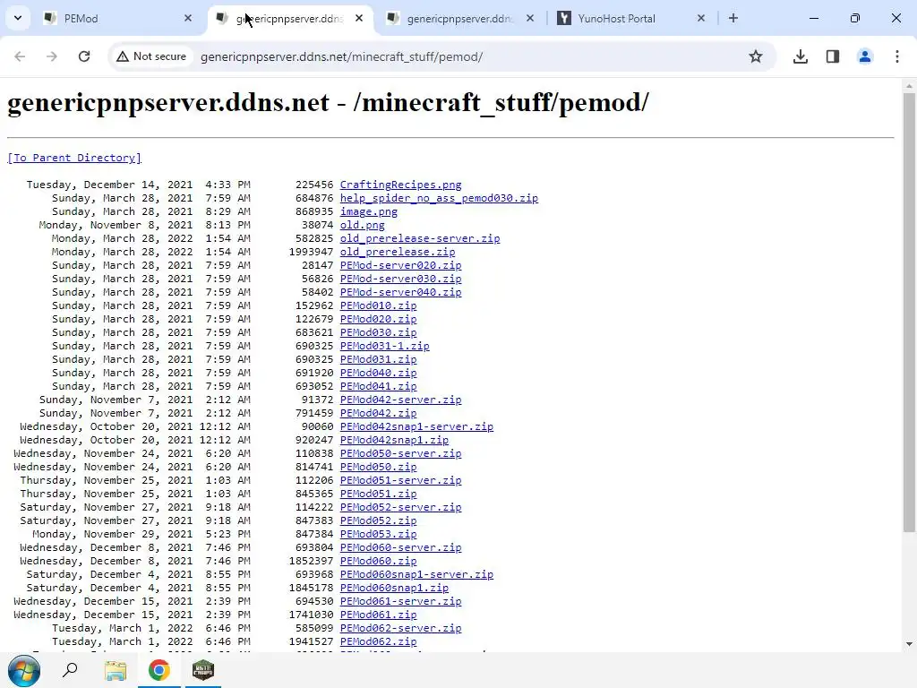Download PEMod060.zip

[379, 561]
